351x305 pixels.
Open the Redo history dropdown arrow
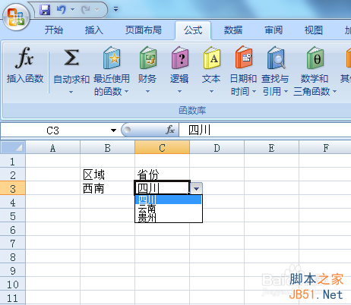[x=96, y=10]
